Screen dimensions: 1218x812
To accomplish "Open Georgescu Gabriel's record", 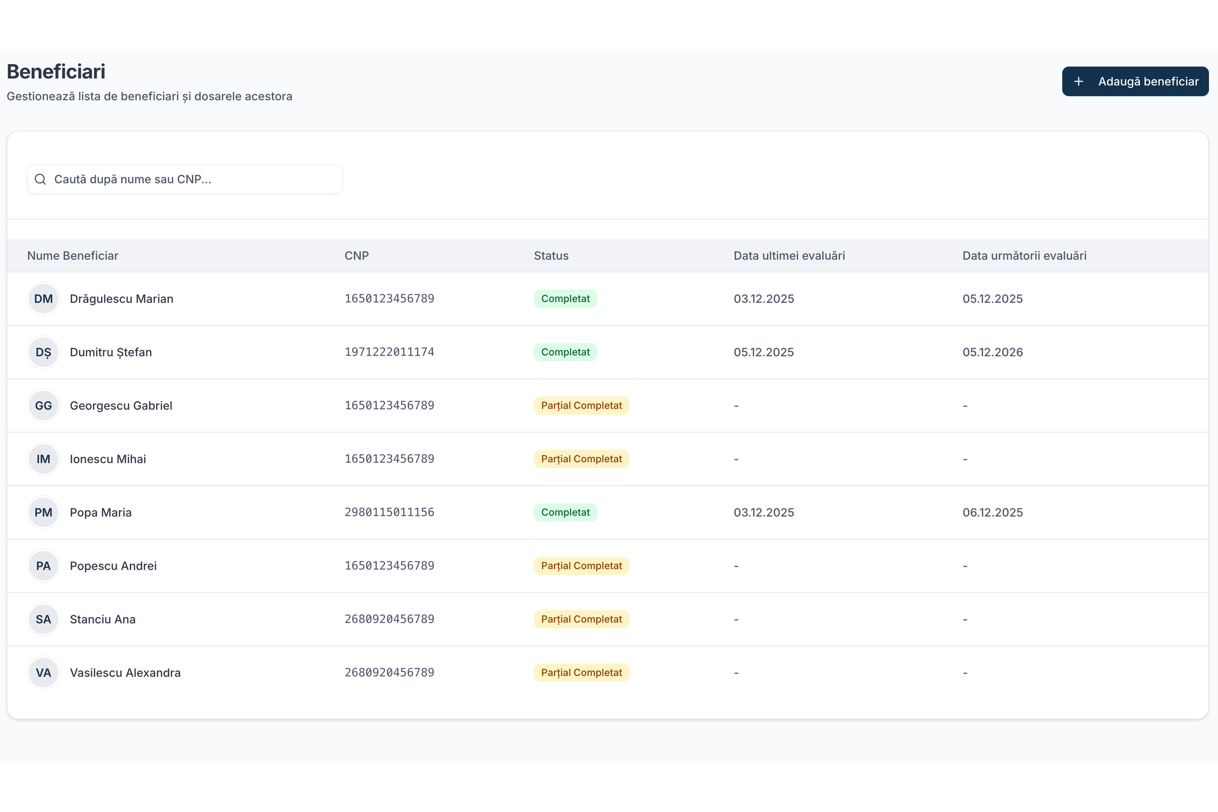I will coord(121,406).
